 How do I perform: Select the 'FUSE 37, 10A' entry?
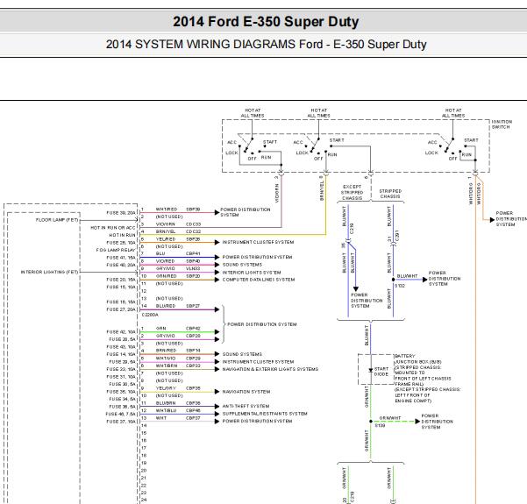click(121, 422)
